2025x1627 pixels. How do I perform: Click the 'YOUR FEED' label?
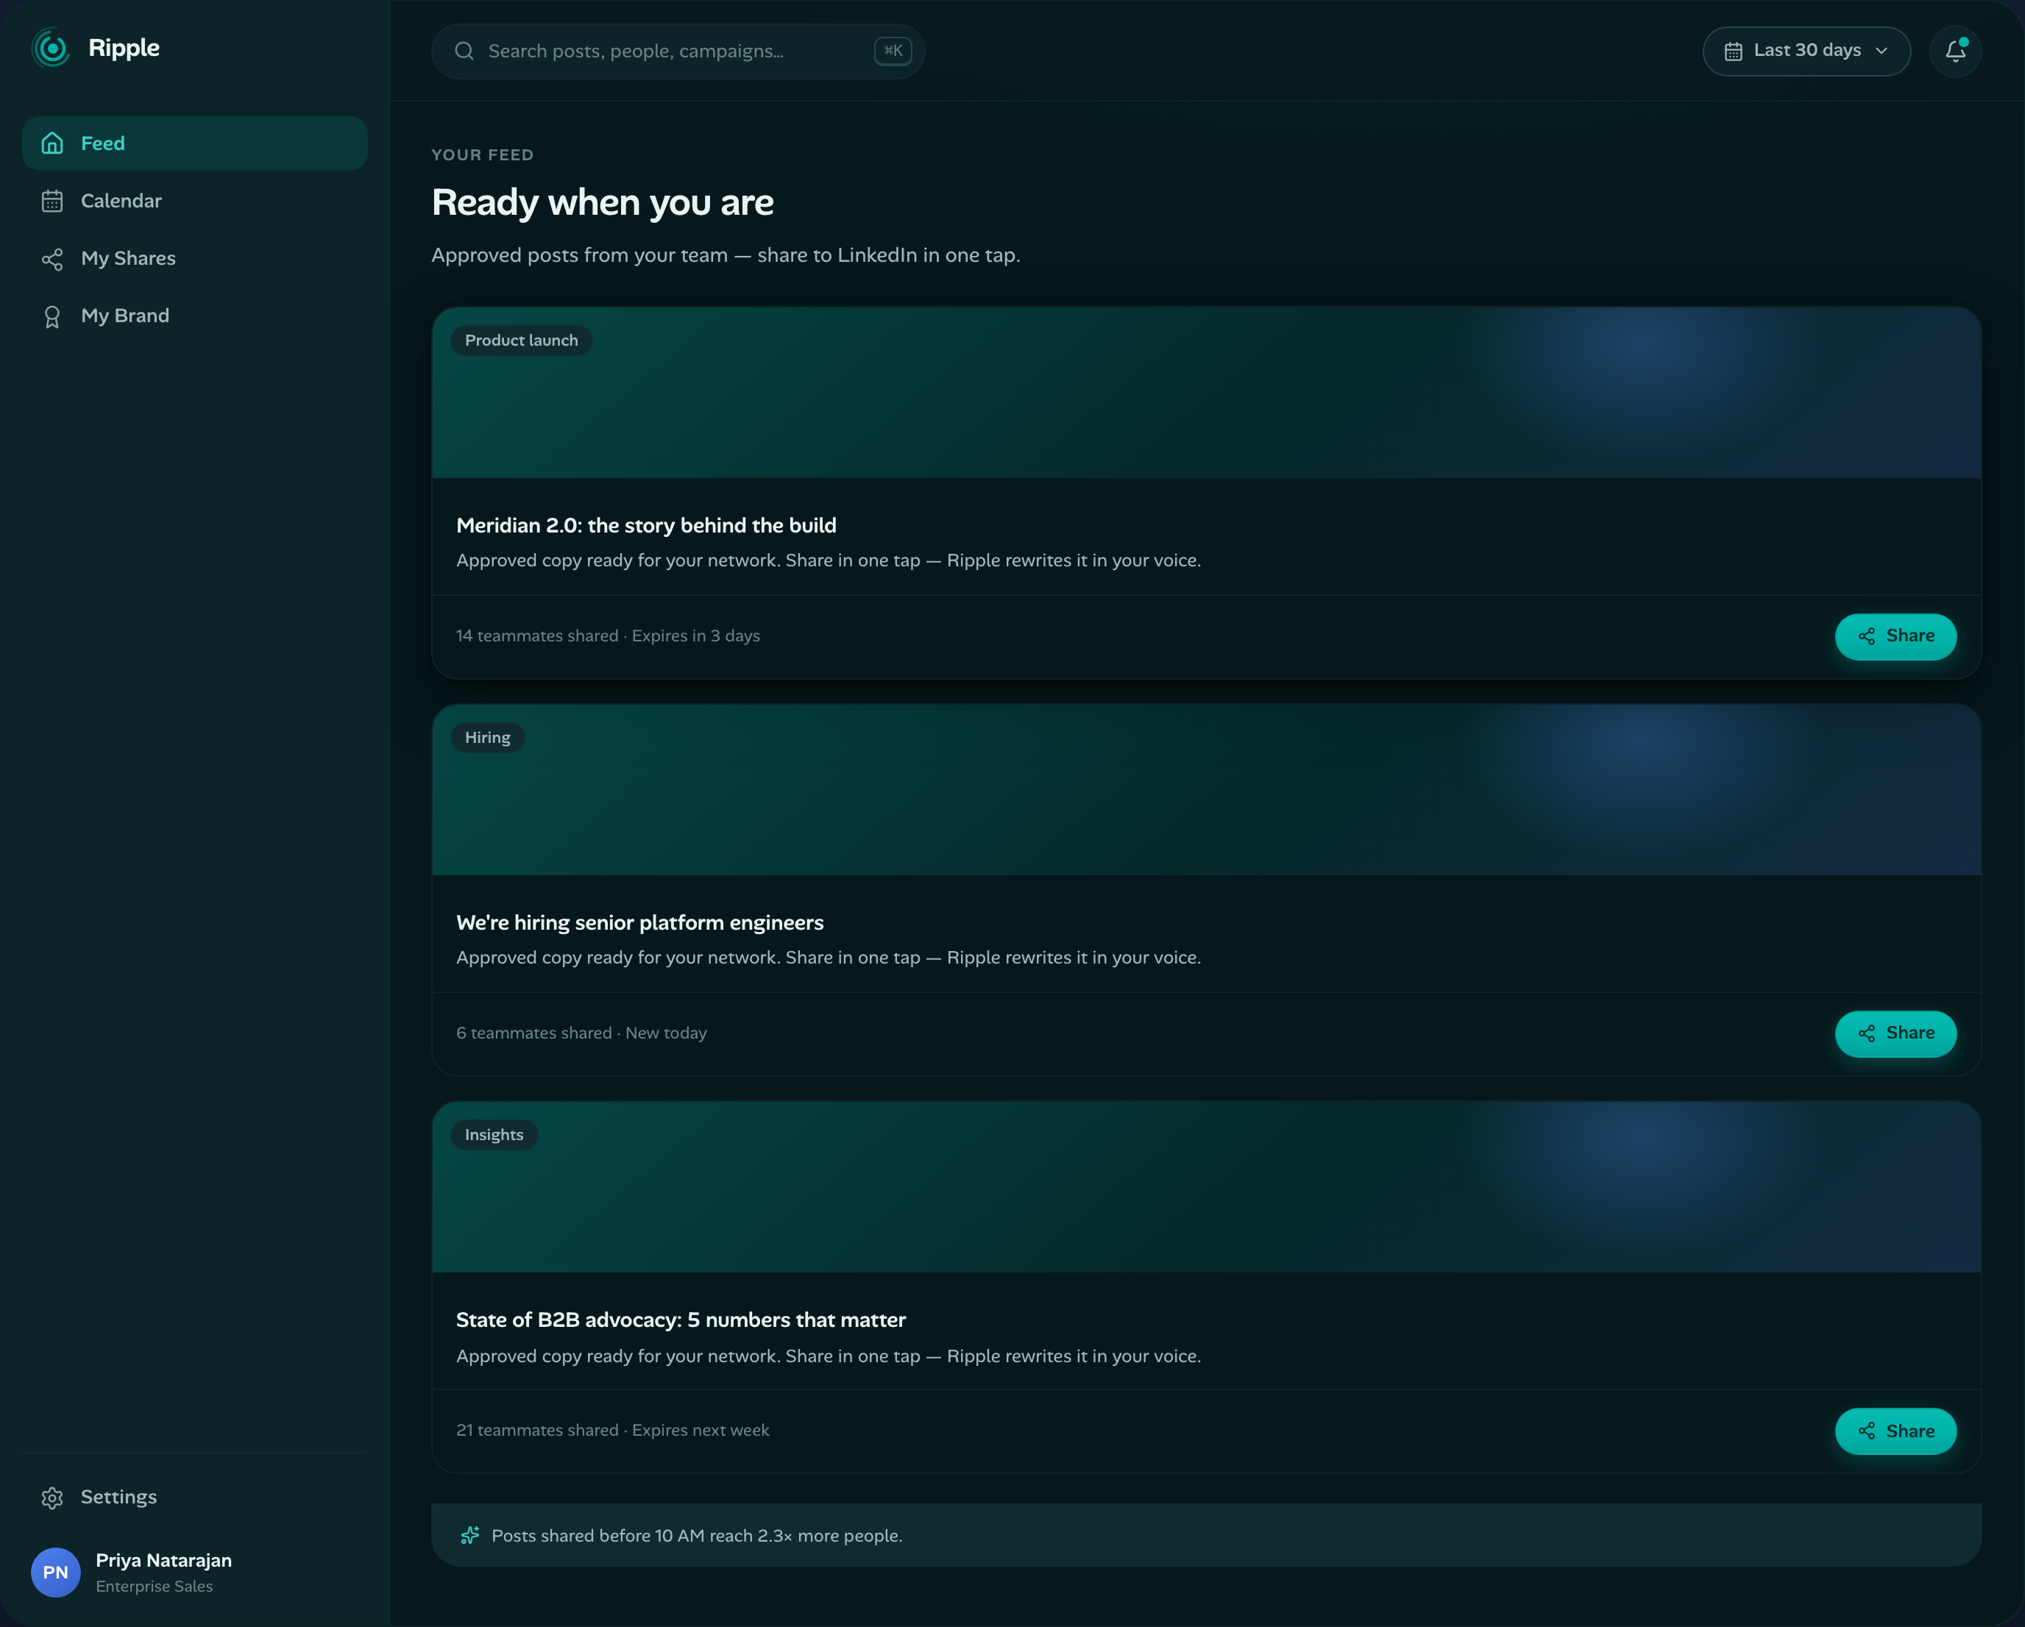click(x=482, y=155)
